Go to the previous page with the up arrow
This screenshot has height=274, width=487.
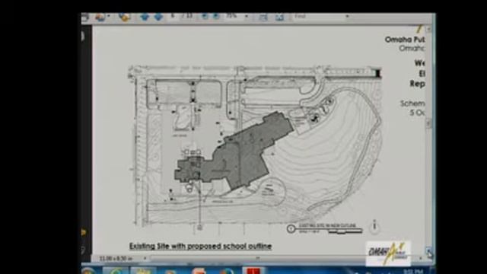point(145,17)
